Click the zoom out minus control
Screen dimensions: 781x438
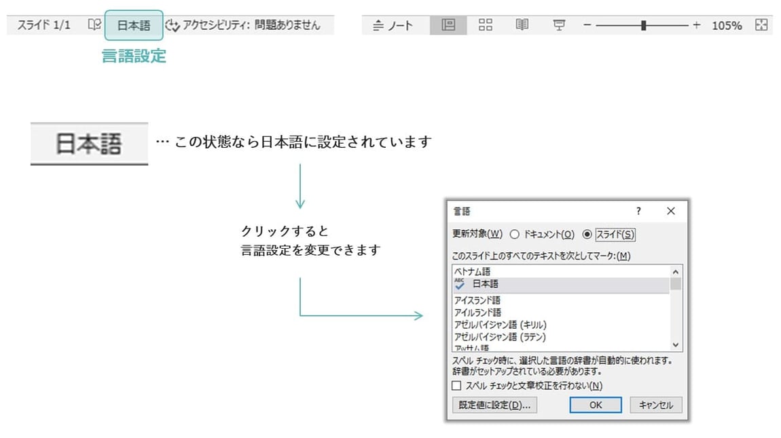pos(587,24)
